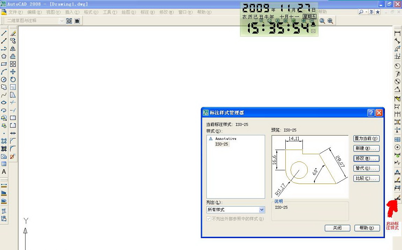Viewport: 402px width, 250px height.
Task: Open the 格式 menu
Action: 91,12
